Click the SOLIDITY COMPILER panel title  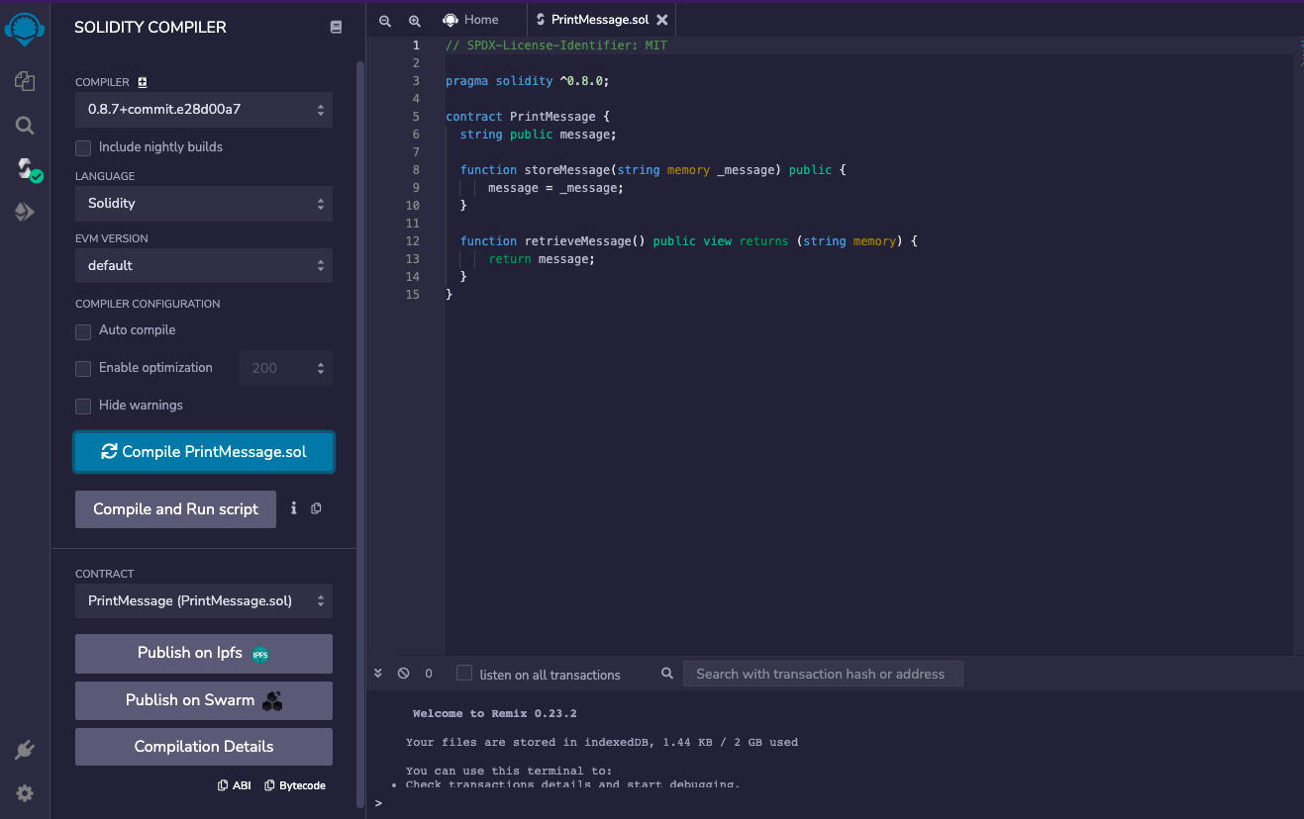[x=150, y=28]
